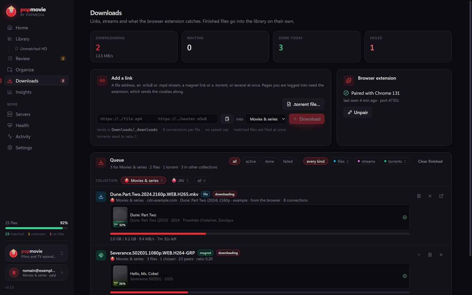Filter queue to files kind
Screen dimensions: 472x295
[x=341, y=161]
